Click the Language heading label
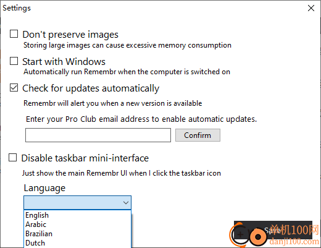This screenshot has height=248, width=321. [44, 188]
